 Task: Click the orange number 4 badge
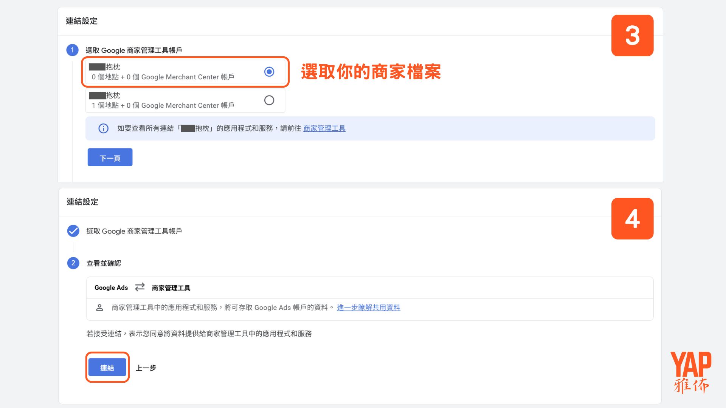(632, 218)
